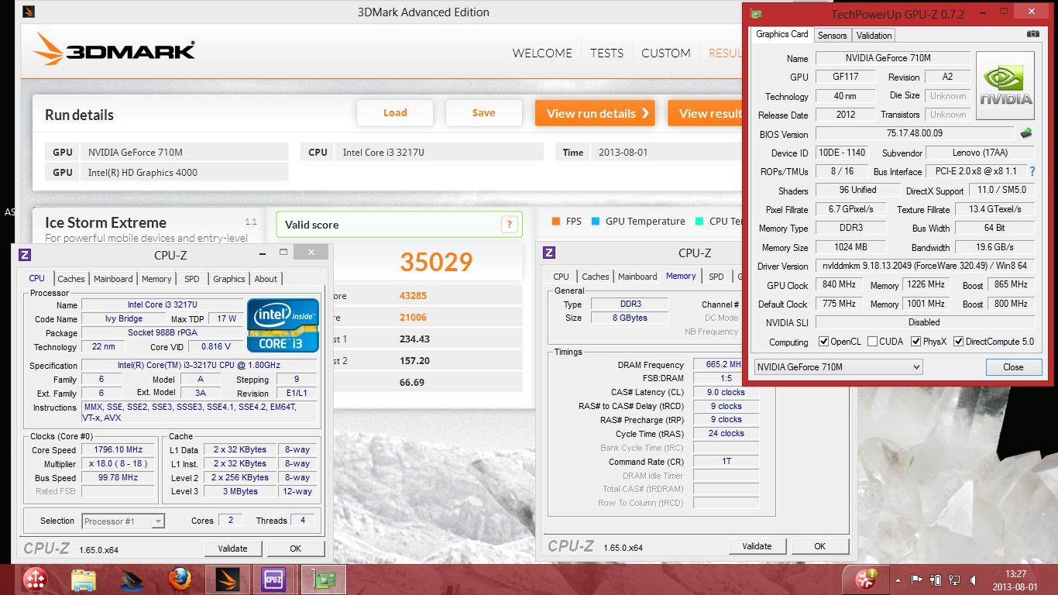The height and width of the screenshot is (595, 1058).
Task: Click the red circular launcher taskbar icon
Action: pyautogui.click(x=36, y=580)
